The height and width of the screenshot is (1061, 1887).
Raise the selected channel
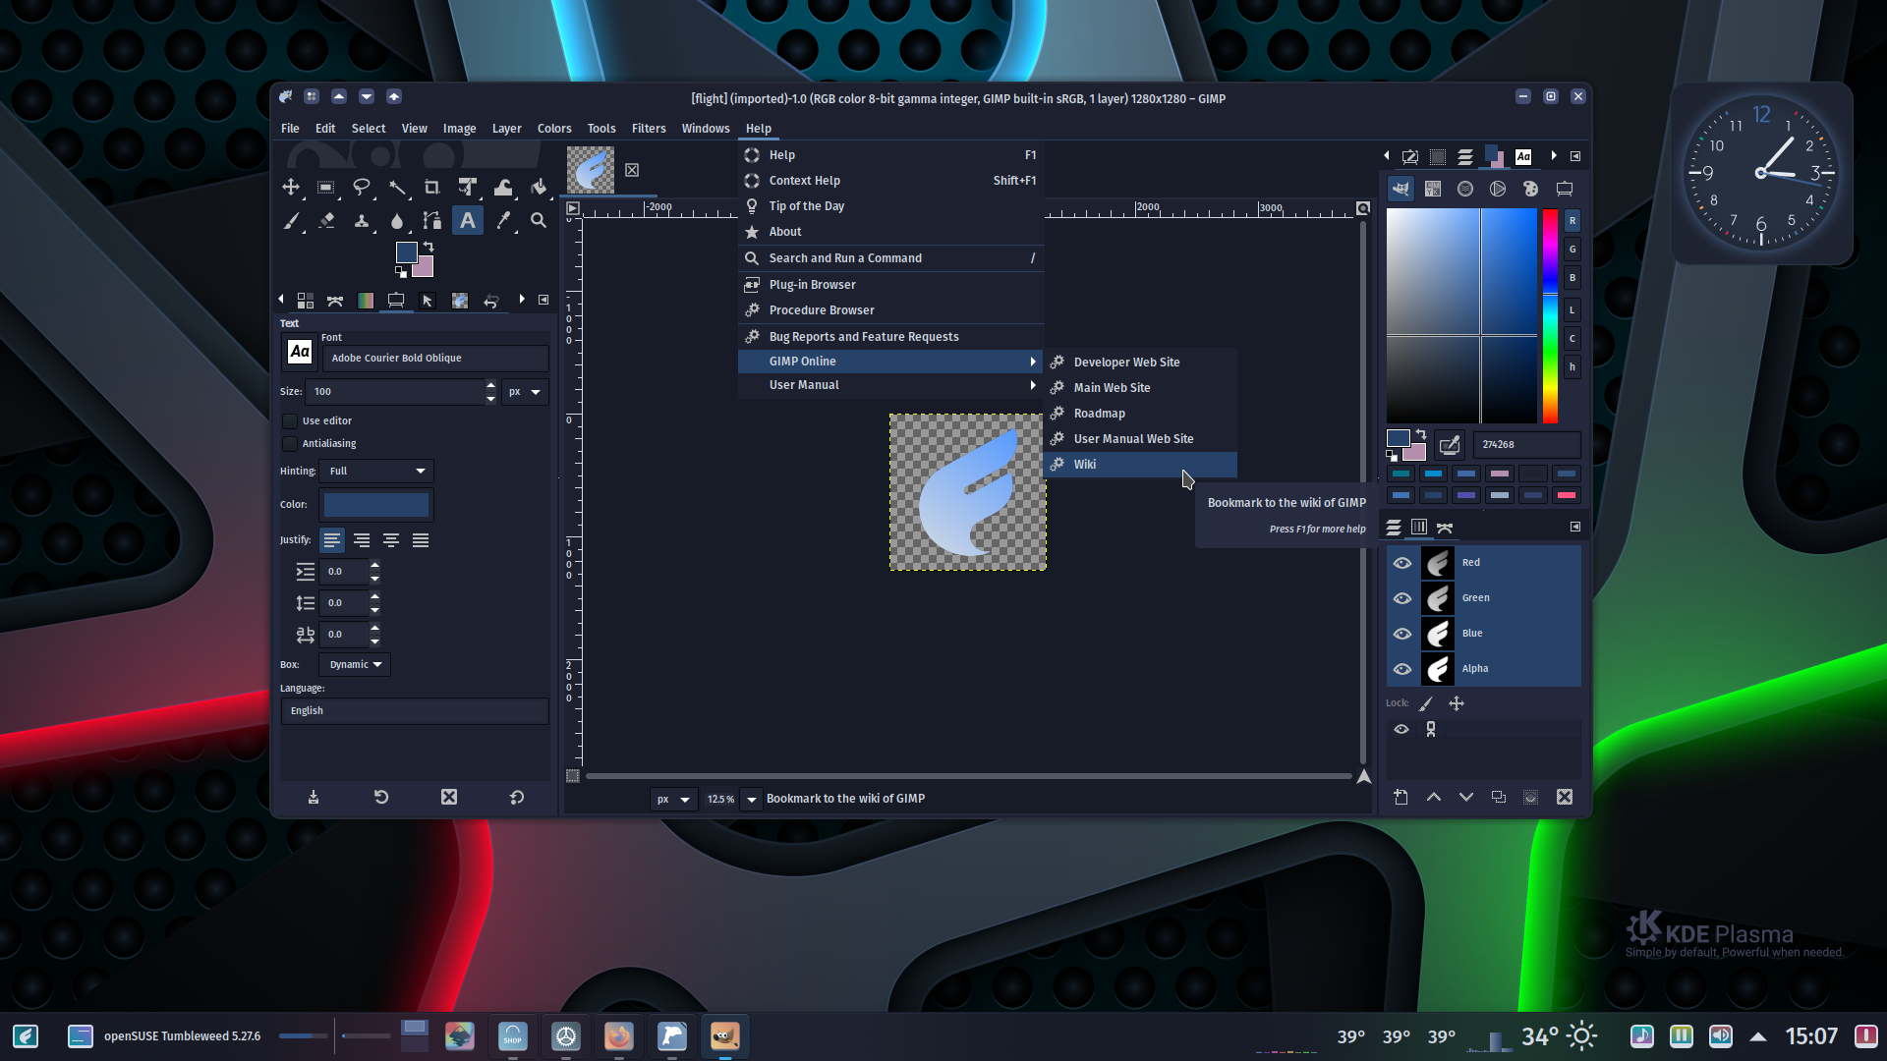(x=1434, y=798)
